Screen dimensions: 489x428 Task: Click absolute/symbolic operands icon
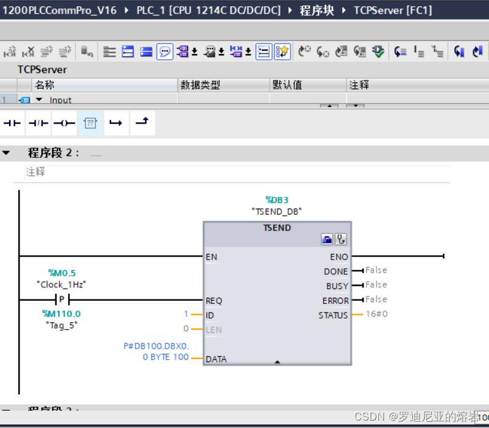click(182, 52)
